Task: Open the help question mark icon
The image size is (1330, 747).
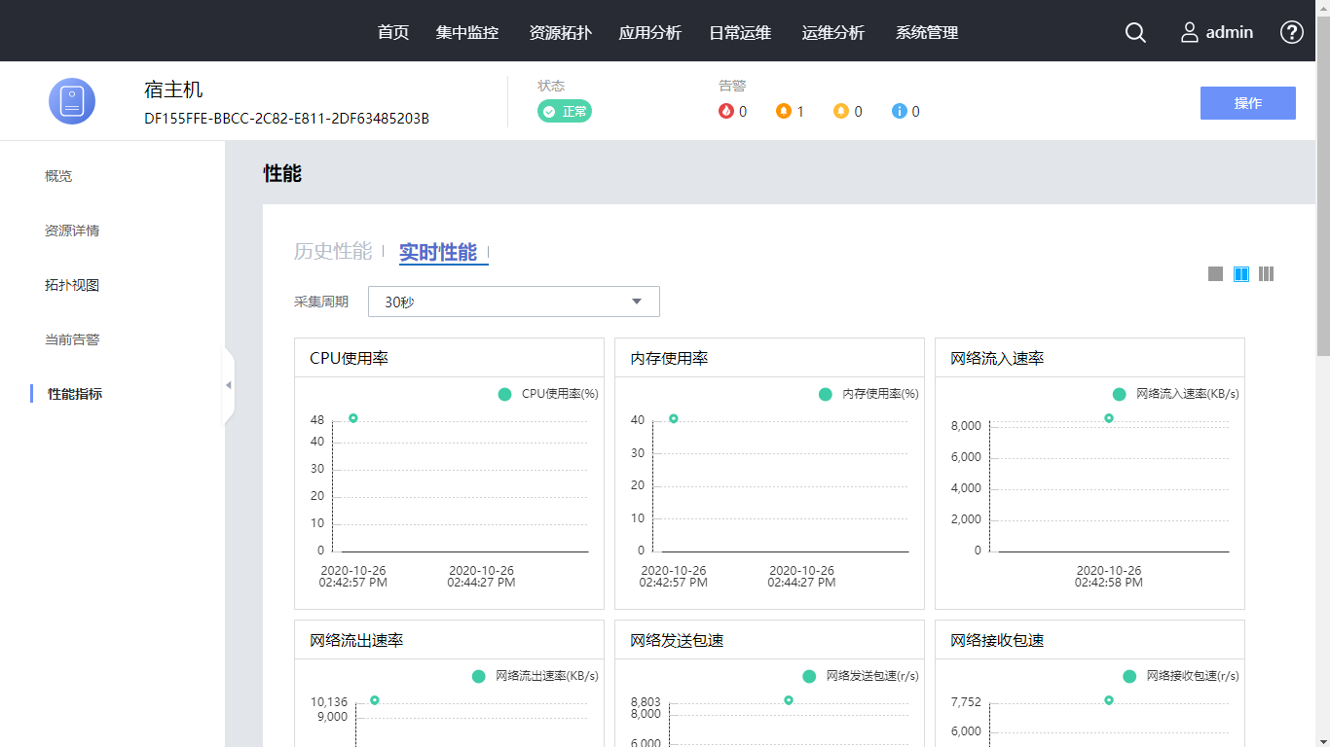Action: click(x=1291, y=32)
